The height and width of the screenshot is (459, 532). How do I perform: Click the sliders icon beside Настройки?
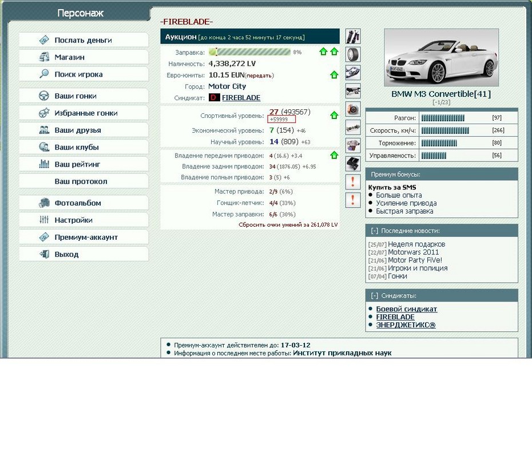[44, 220]
